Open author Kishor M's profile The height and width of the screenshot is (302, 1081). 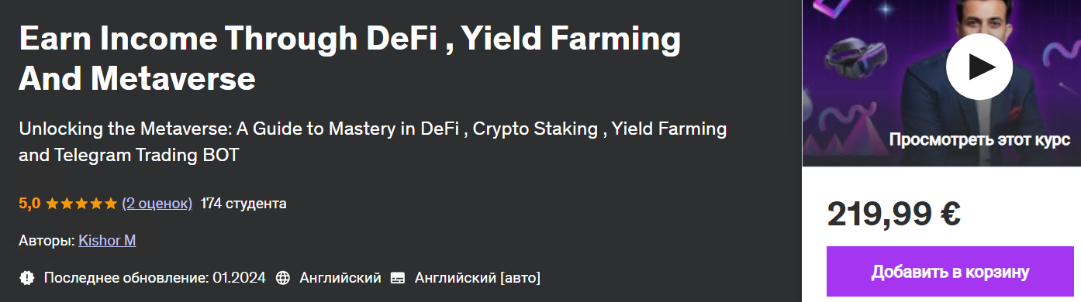[x=107, y=241]
